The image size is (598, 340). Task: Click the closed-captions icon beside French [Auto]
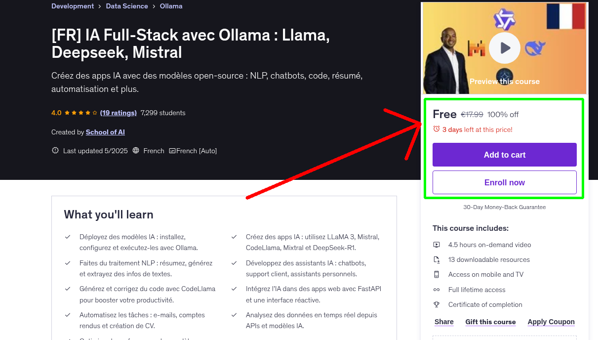pos(172,151)
